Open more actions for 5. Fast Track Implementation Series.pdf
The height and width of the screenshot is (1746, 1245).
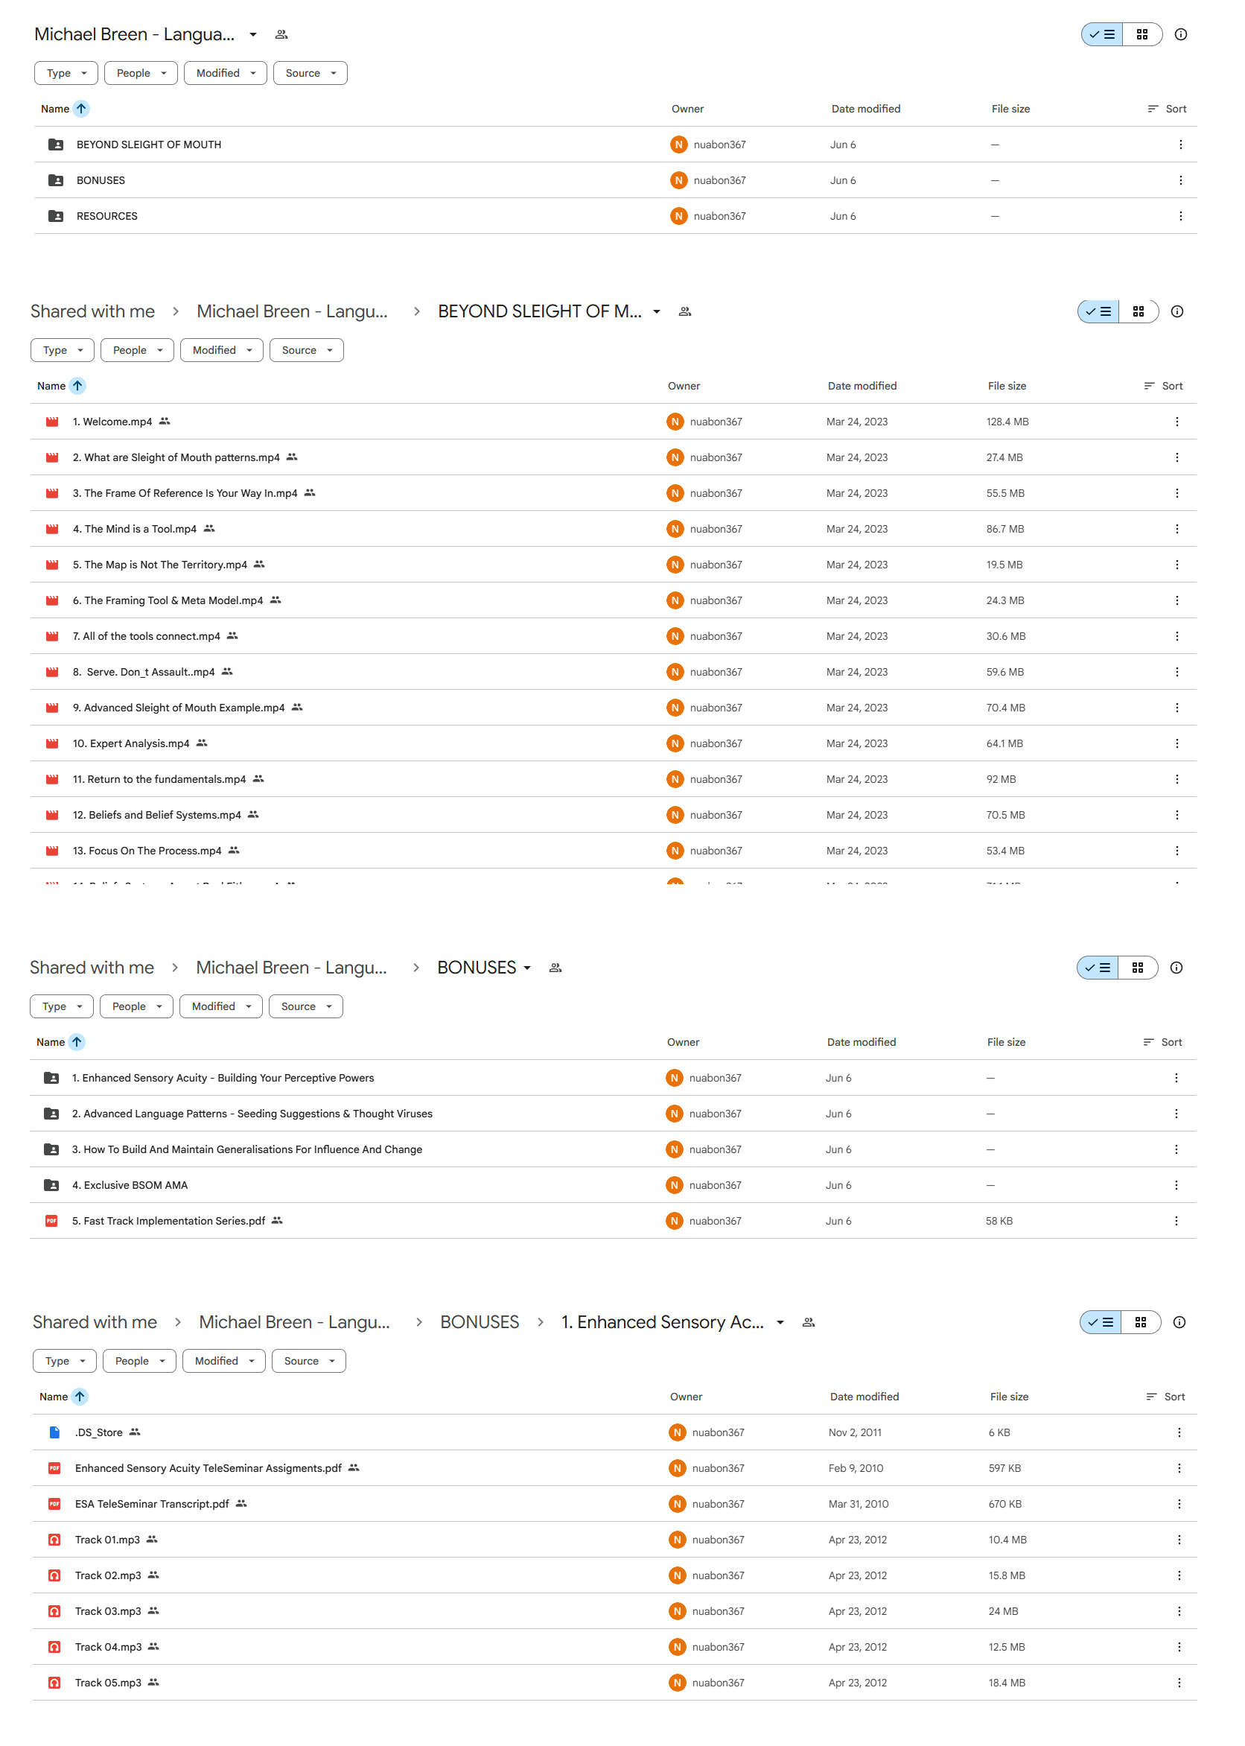tap(1175, 1222)
